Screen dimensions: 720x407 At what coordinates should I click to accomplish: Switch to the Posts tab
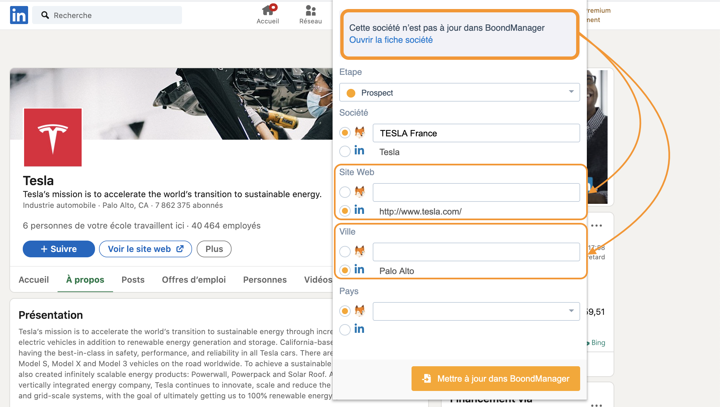point(133,280)
